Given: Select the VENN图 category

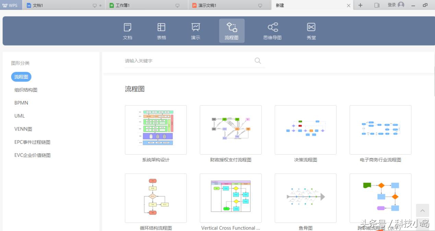Looking at the screenshot, I should pyautogui.click(x=23, y=129).
